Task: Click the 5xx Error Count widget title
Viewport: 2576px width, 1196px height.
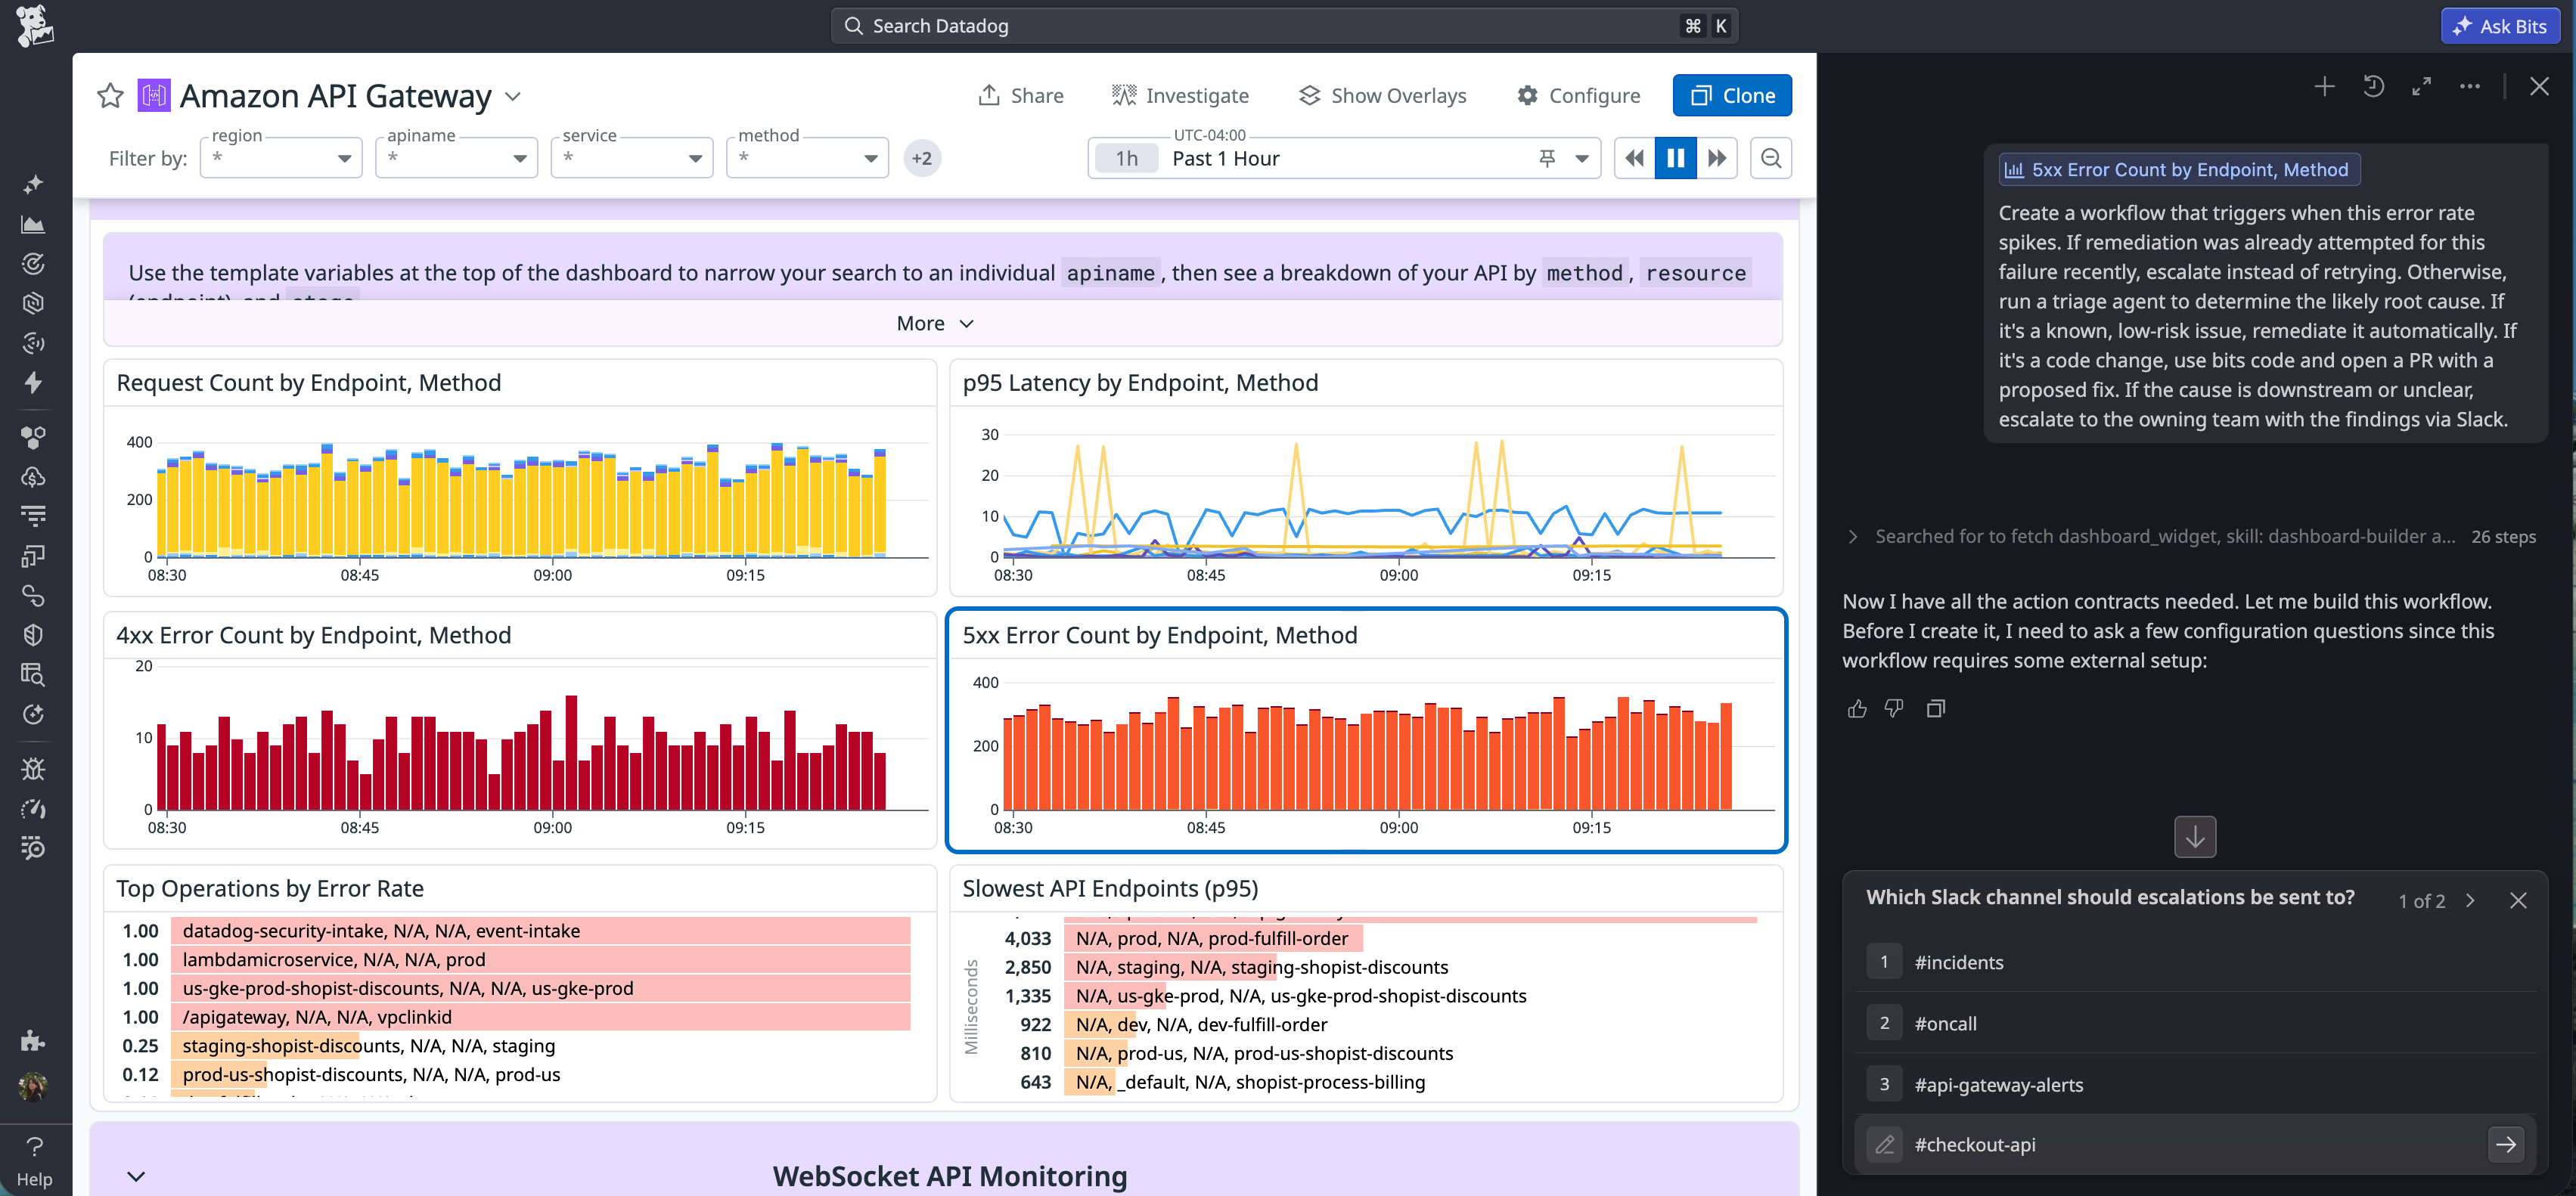Action: [1160, 636]
